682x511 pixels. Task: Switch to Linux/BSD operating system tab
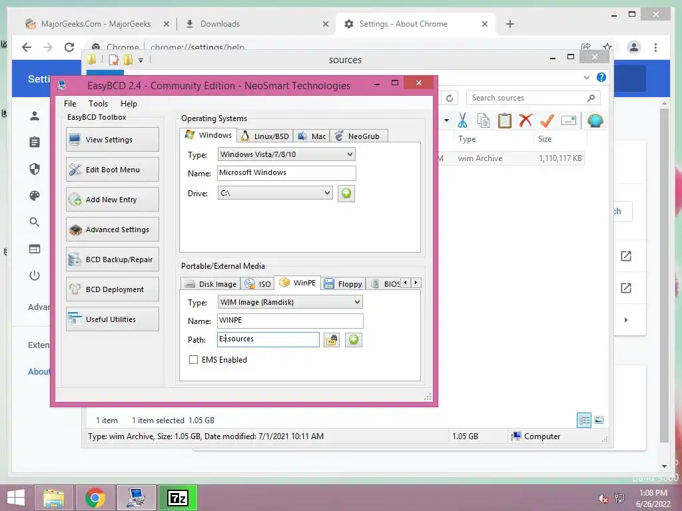click(x=265, y=136)
